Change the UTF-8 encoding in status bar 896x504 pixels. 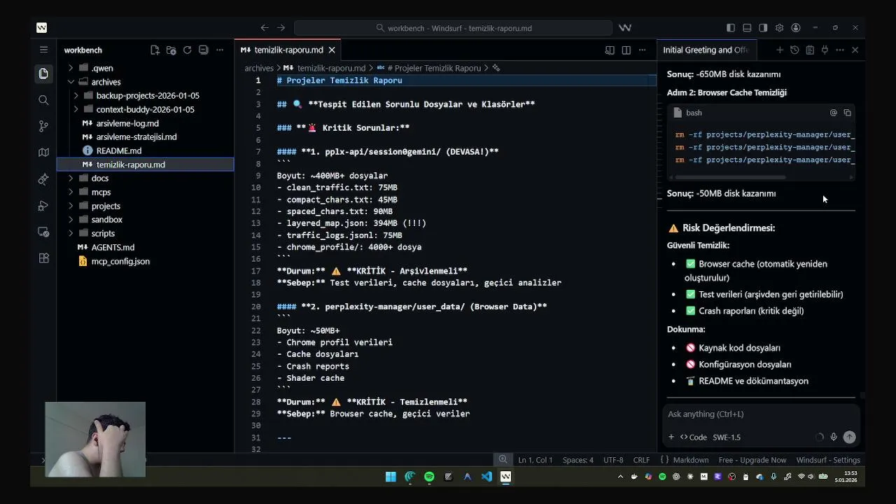point(613,460)
